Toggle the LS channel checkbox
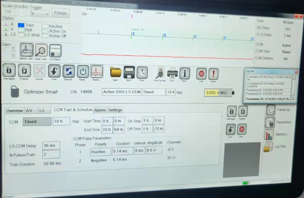 pyautogui.click(x=169, y=157)
